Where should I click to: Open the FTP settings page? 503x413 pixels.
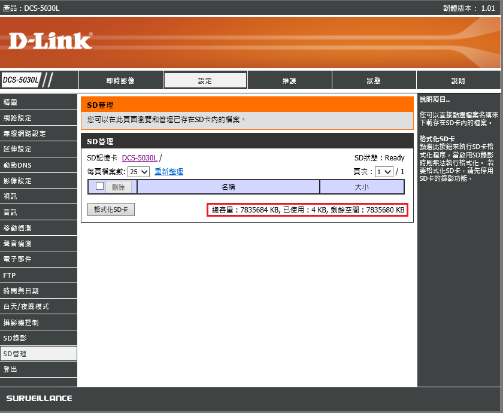coord(38,275)
